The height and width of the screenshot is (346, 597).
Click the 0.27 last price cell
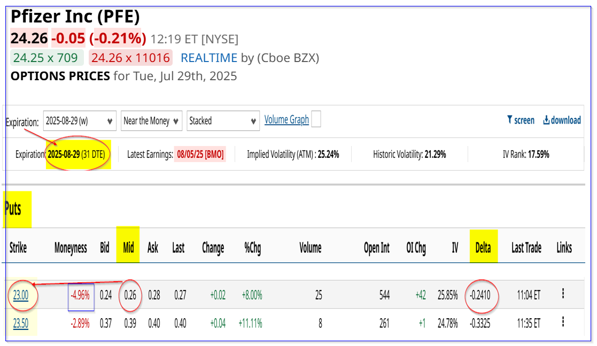(x=180, y=295)
